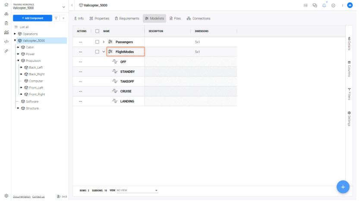Expand the Passengers modelist row
The width and height of the screenshot is (359, 201).
[x=104, y=42]
